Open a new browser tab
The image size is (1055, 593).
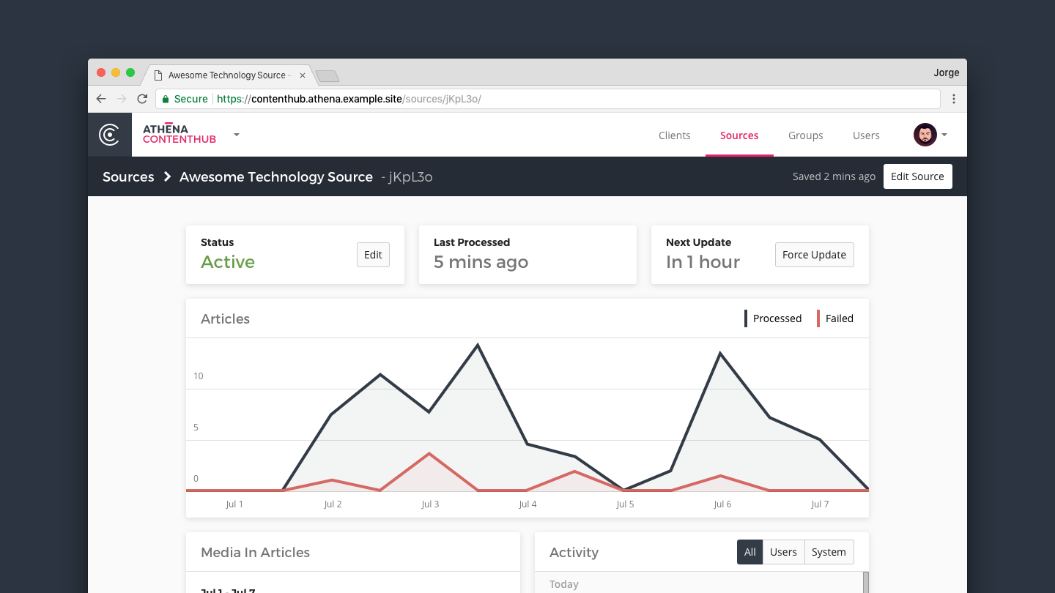pyautogui.click(x=327, y=76)
